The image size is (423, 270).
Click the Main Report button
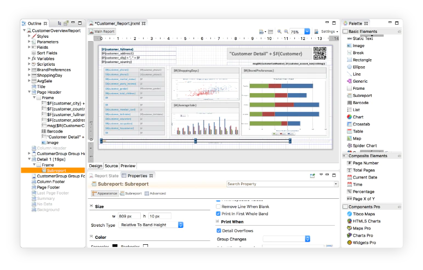point(102,32)
